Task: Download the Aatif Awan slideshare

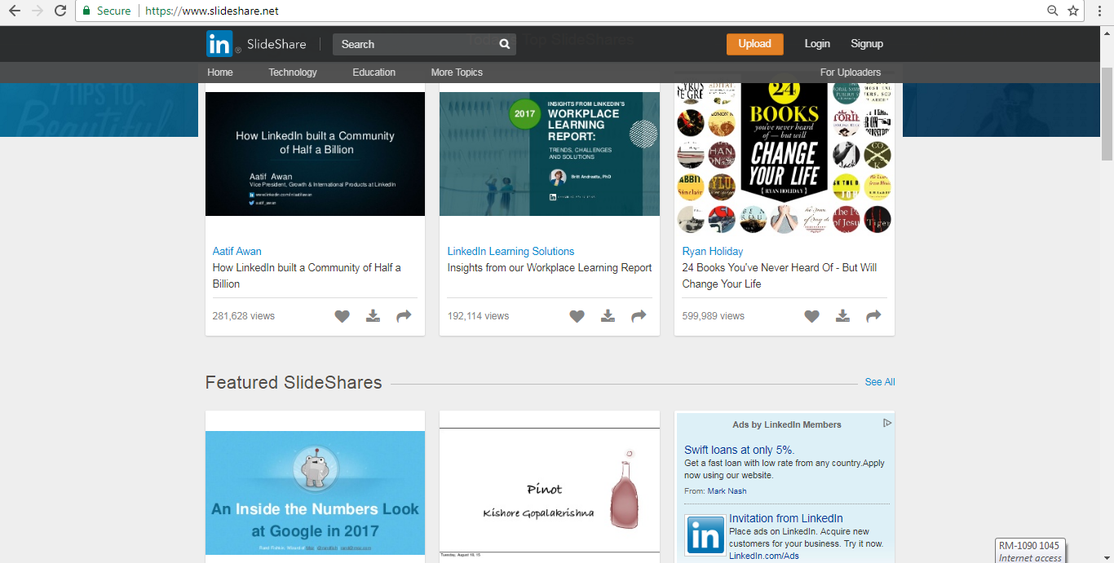Action: tap(374, 316)
